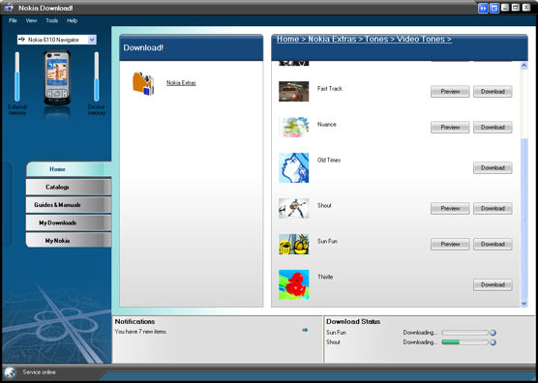Download the Fast Track video tone
The image size is (538, 383).
[493, 92]
